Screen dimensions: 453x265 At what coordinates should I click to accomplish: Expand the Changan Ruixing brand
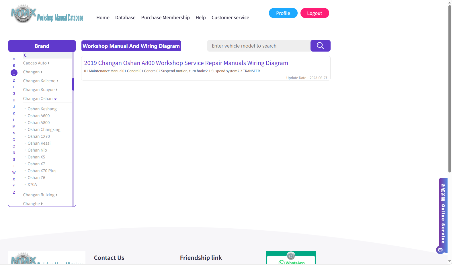40,195
